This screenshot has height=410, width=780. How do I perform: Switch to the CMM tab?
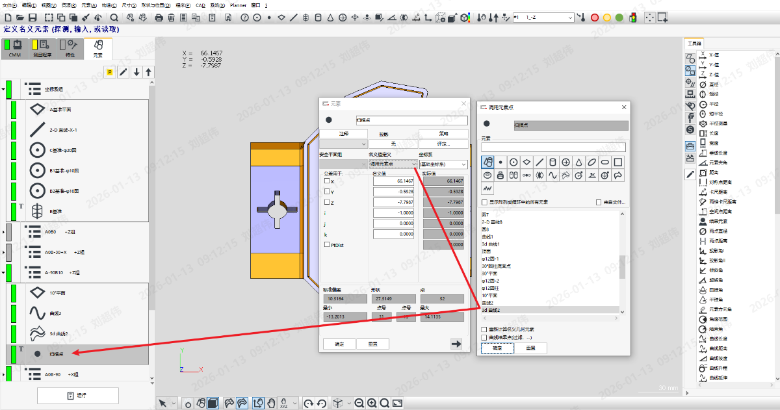coord(14,49)
